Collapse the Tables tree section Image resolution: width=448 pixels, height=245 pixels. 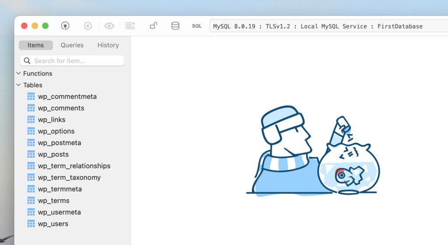18,85
